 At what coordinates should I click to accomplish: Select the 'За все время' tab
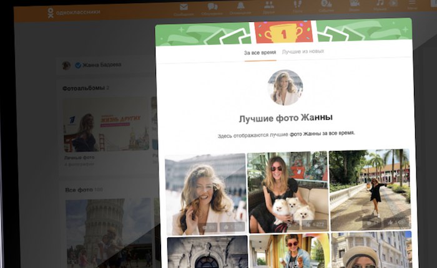pyautogui.click(x=260, y=52)
